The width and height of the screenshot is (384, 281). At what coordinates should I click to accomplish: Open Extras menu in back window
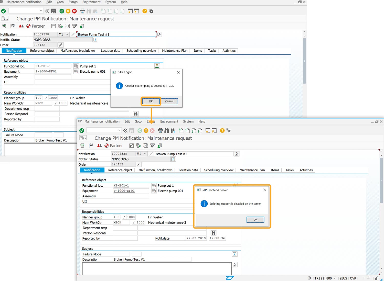click(73, 2)
